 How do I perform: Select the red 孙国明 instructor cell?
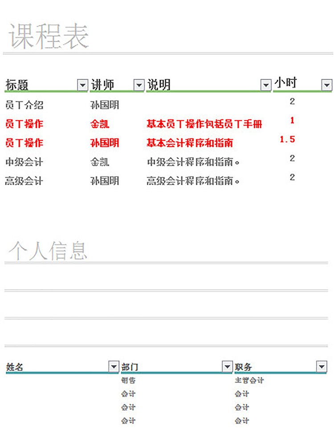click(x=105, y=143)
